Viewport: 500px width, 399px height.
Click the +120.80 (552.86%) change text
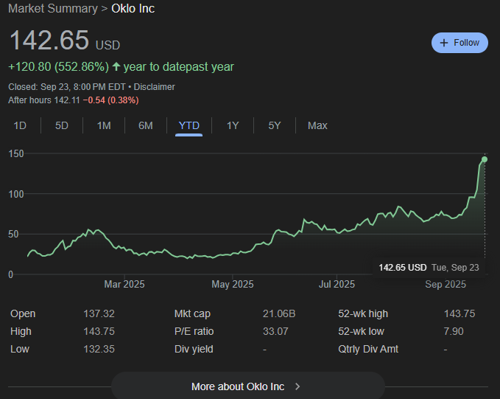coord(58,67)
